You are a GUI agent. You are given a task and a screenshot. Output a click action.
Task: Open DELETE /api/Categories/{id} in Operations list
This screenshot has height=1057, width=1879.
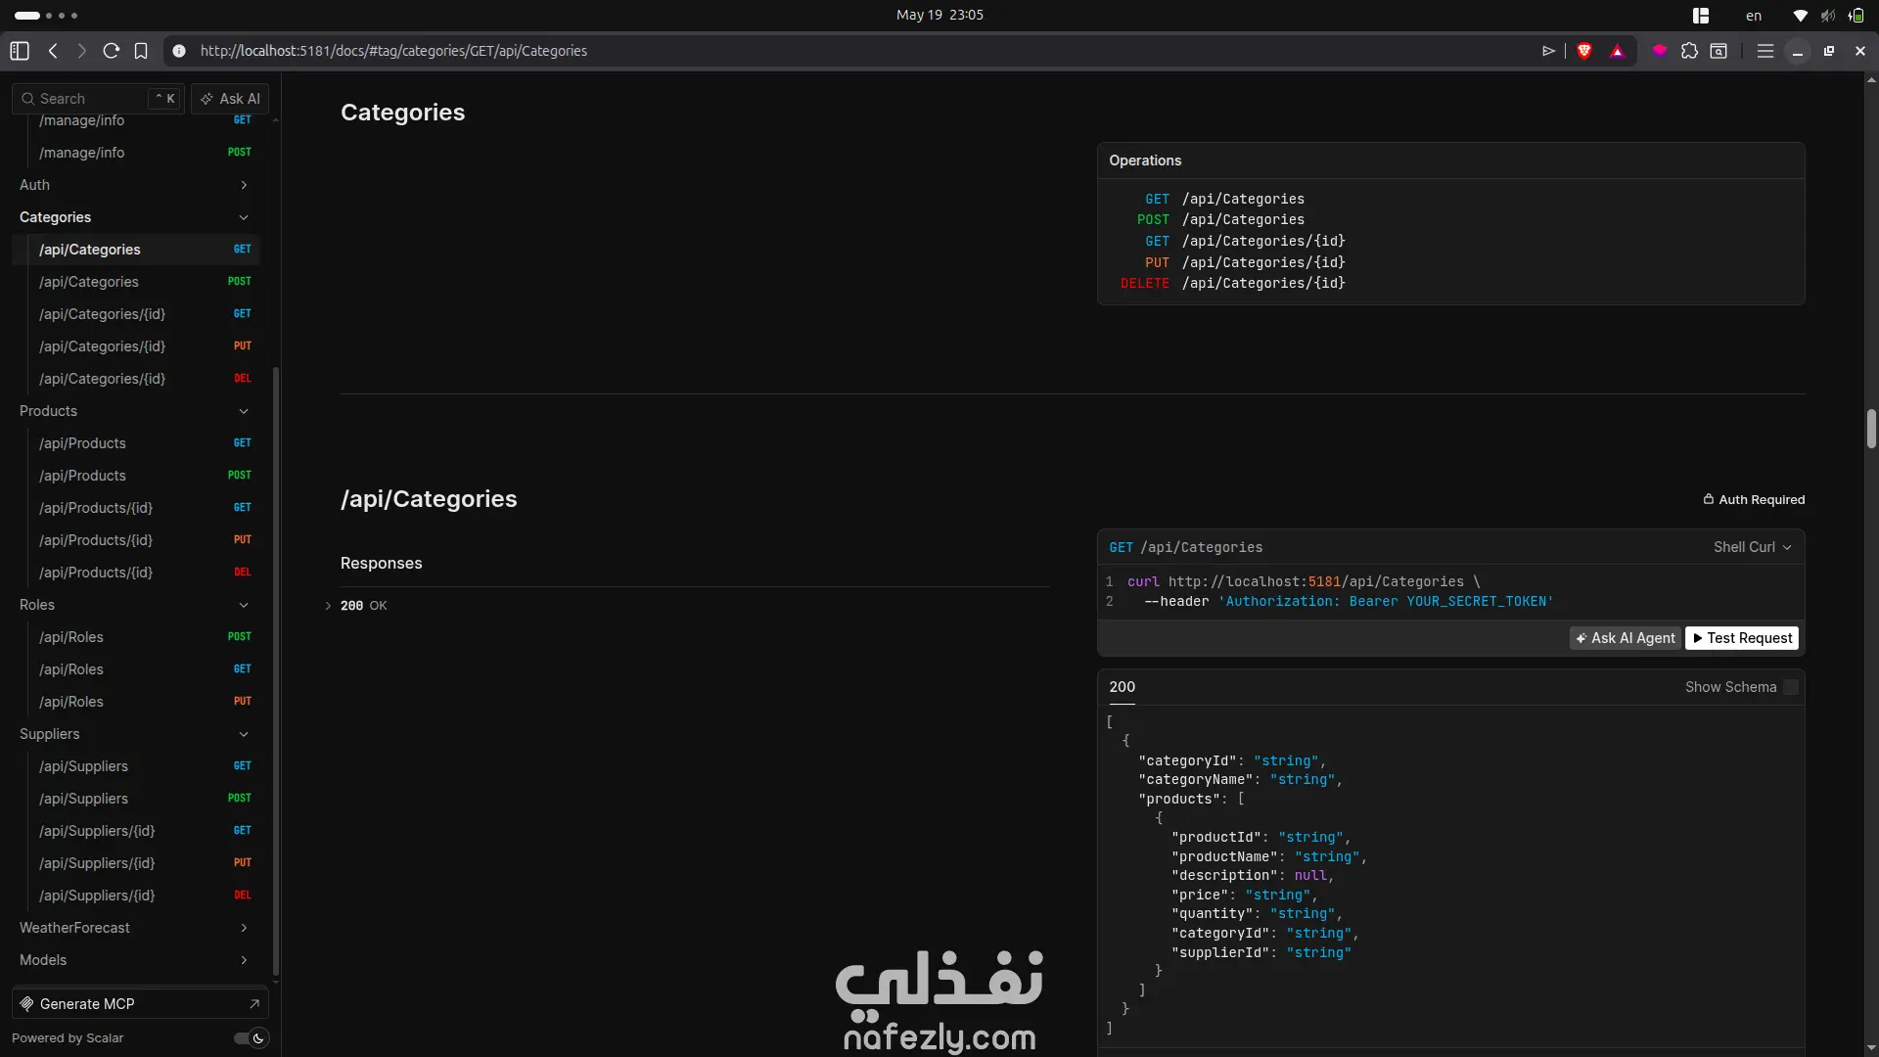pos(1233,284)
